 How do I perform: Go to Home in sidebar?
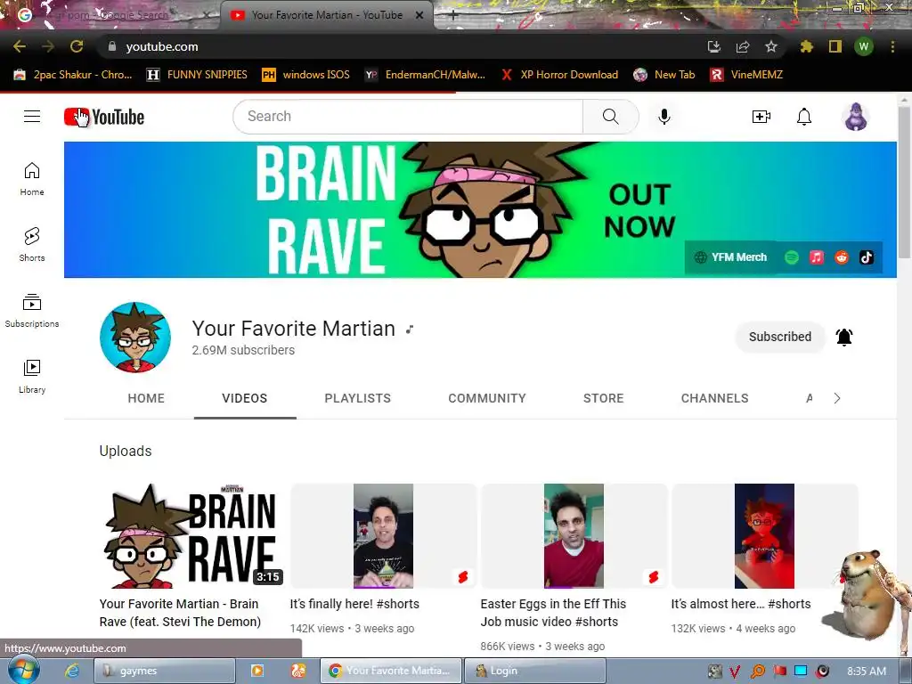32,178
